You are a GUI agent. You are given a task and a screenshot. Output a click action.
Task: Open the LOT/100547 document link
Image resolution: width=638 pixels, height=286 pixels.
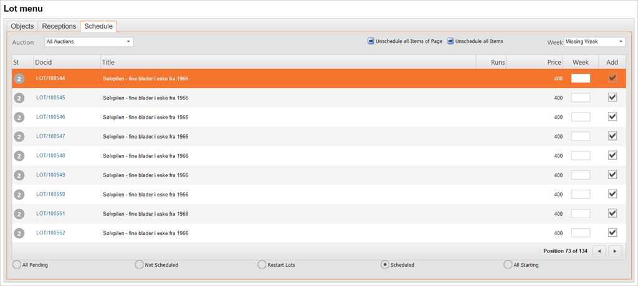coord(50,136)
